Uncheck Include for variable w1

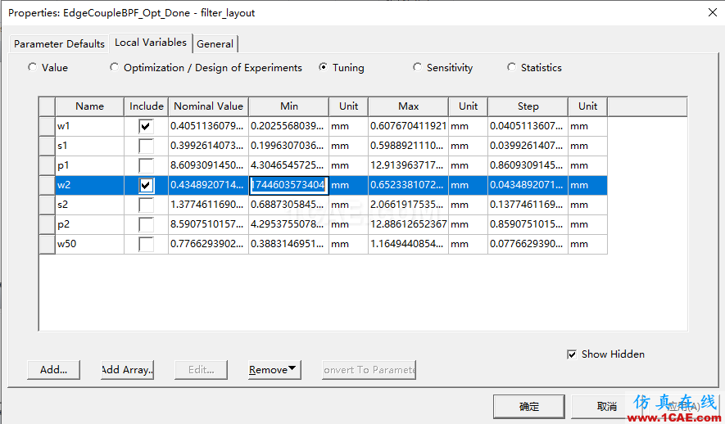pos(146,126)
